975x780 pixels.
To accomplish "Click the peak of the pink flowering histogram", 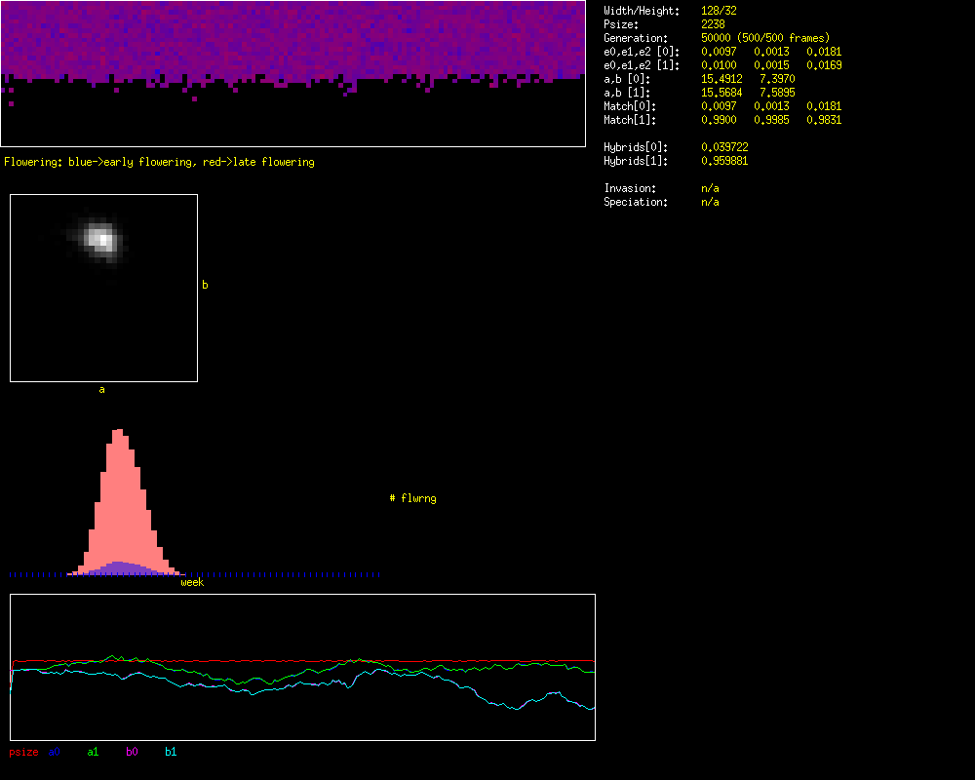I will pos(119,434).
